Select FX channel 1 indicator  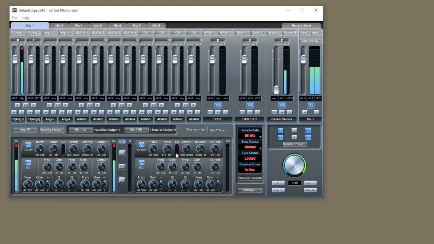(x=120, y=142)
